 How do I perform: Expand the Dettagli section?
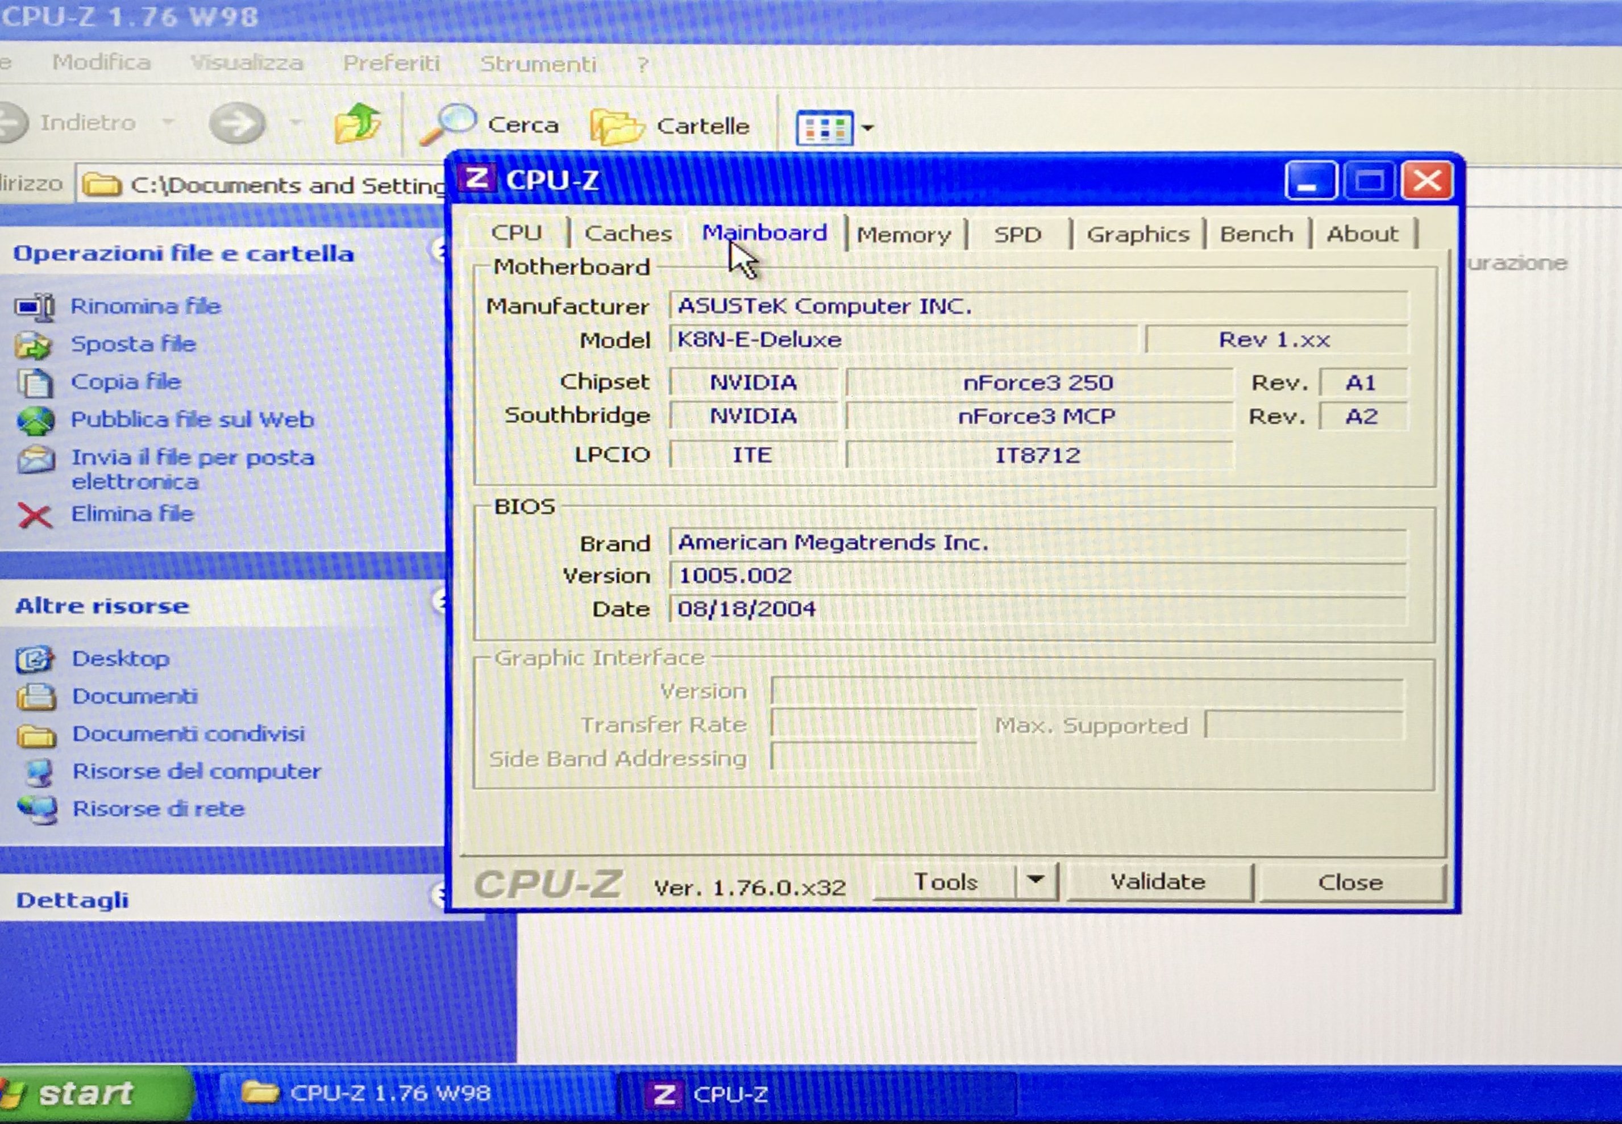coord(439,894)
